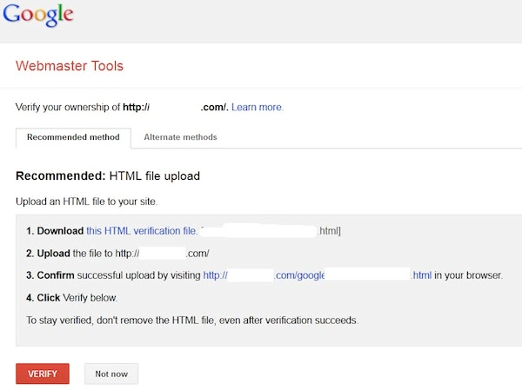The height and width of the screenshot is (390, 522).
Task: Select the Recommended method tab
Action: click(x=73, y=137)
